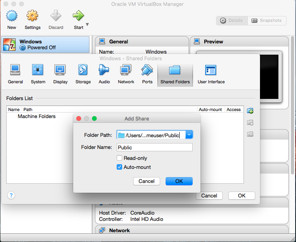Expand the Folder Path dropdown
296x242 pixels.
(x=189, y=135)
